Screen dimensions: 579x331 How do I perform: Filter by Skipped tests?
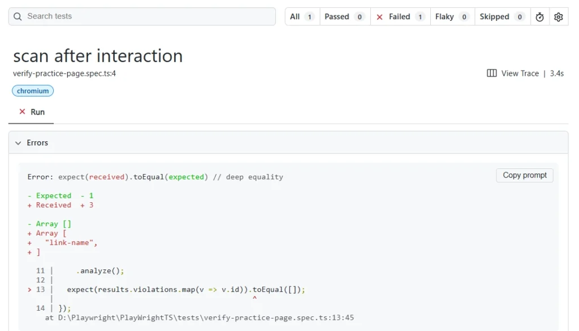502,16
